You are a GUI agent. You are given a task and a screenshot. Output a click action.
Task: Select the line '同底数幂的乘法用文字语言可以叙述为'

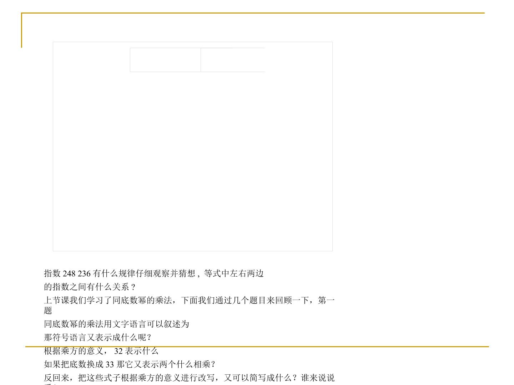(x=116, y=324)
